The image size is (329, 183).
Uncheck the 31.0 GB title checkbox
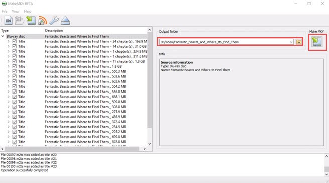14,46
